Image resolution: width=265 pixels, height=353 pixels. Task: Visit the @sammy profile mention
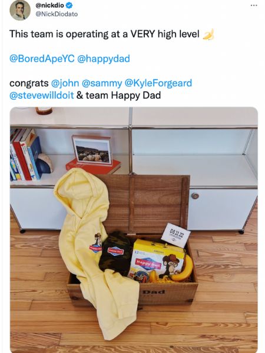[102, 83]
